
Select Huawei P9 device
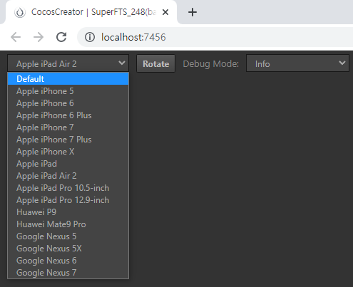68,212
